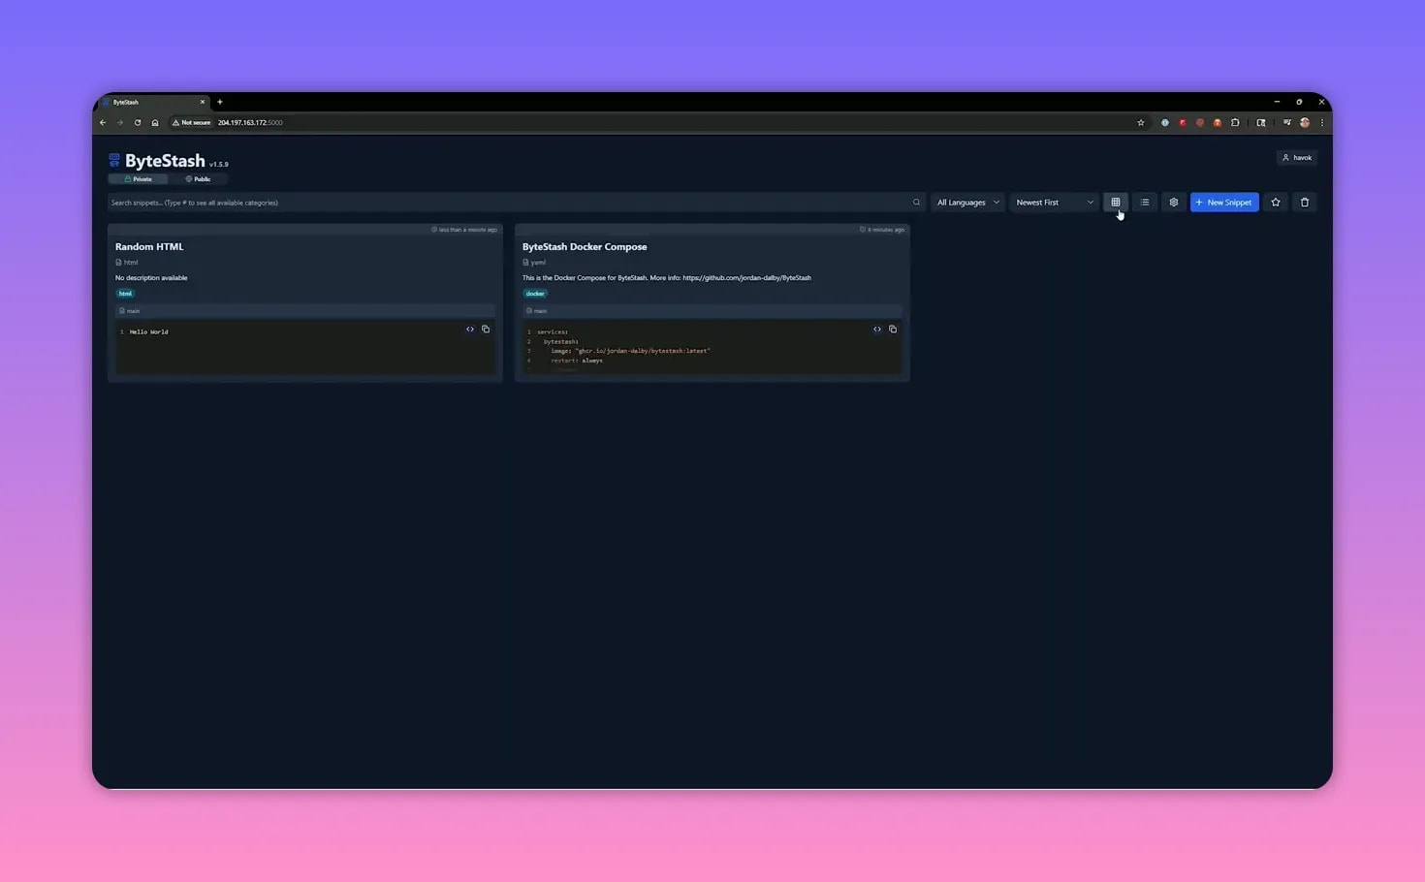Open the media controls icon in Chrome toolbar
Viewport: 1425px width, 882px height.
click(1287, 123)
